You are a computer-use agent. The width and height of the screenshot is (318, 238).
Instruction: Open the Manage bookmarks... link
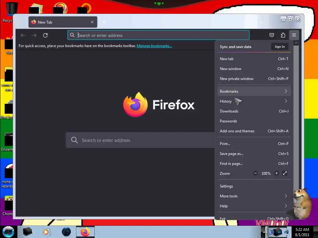click(x=154, y=46)
